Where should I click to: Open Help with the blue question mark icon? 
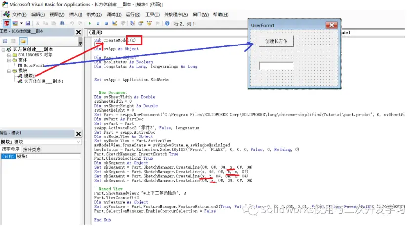[x=168, y=23]
